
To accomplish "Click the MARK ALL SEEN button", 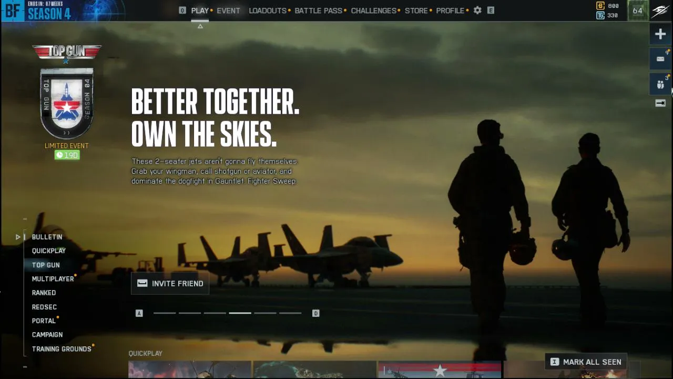I will coord(586,362).
